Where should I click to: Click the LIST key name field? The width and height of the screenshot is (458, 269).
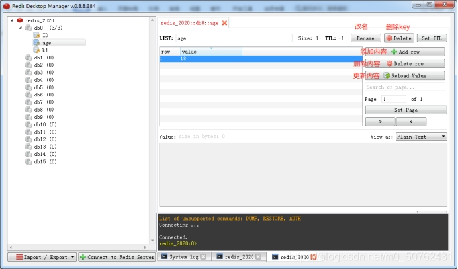[234, 38]
